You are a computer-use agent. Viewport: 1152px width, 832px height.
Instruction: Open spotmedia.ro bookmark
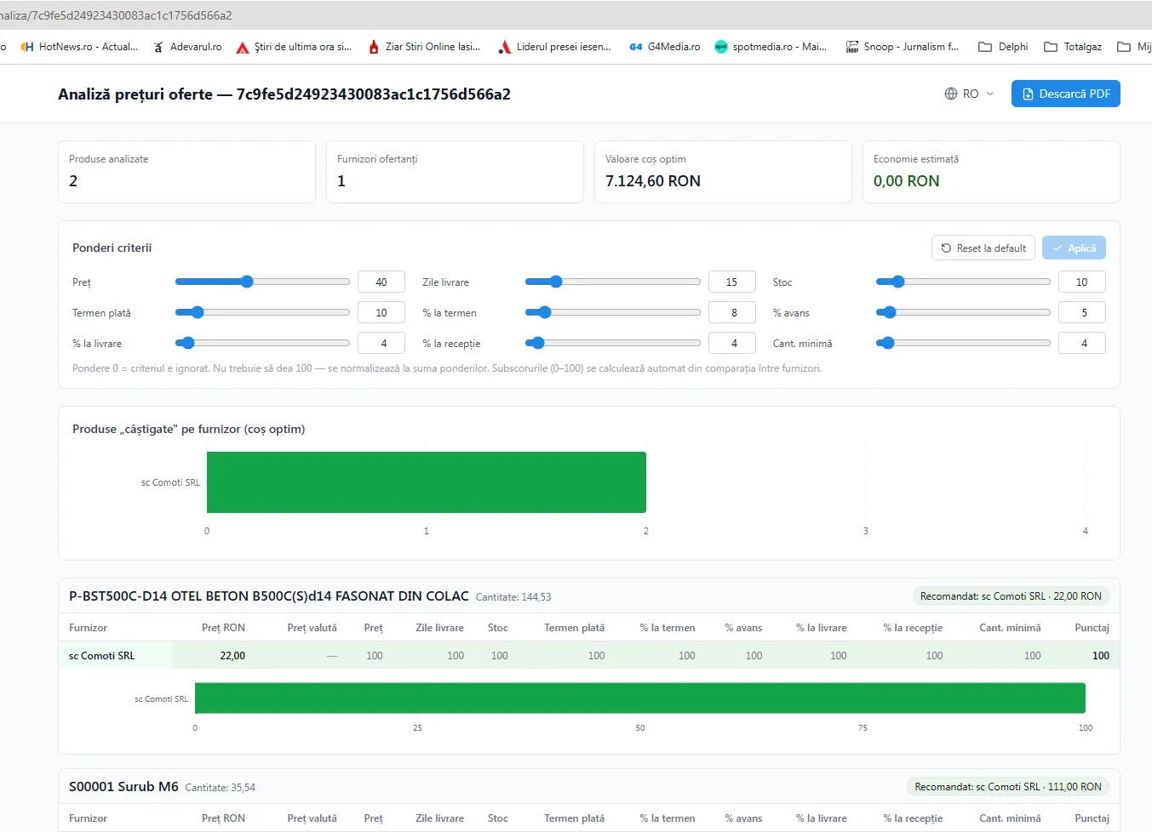771,47
